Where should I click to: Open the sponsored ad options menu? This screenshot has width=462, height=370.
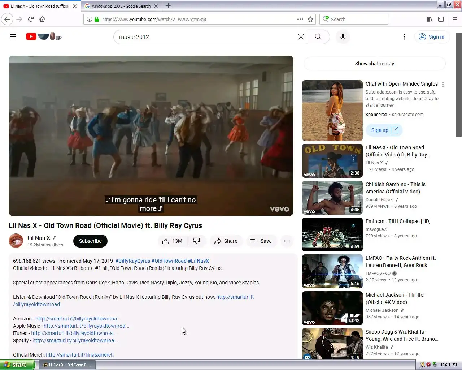coord(443,85)
